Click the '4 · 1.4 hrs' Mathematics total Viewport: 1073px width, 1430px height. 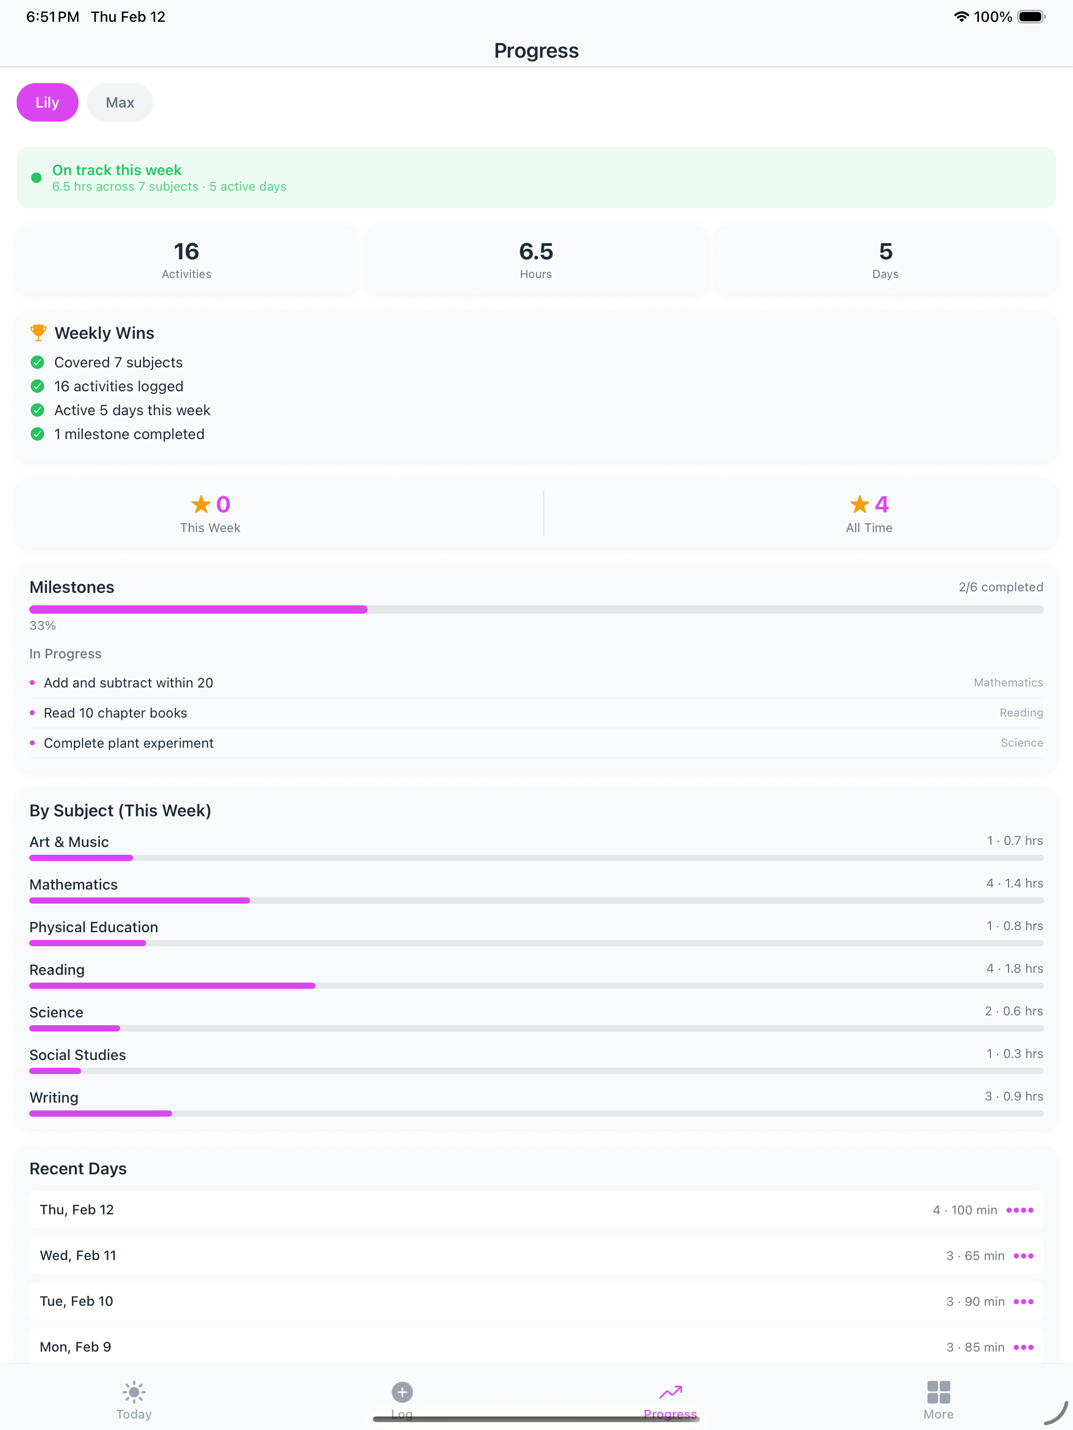click(1015, 883)
